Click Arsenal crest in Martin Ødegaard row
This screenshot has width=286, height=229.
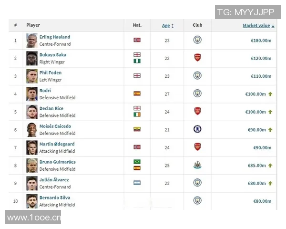(x=197, y=147)
